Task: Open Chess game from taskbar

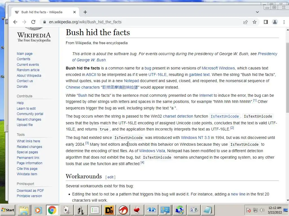Action: (80, 210)
